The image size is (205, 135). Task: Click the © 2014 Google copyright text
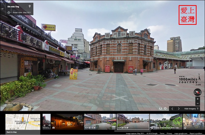152,133
